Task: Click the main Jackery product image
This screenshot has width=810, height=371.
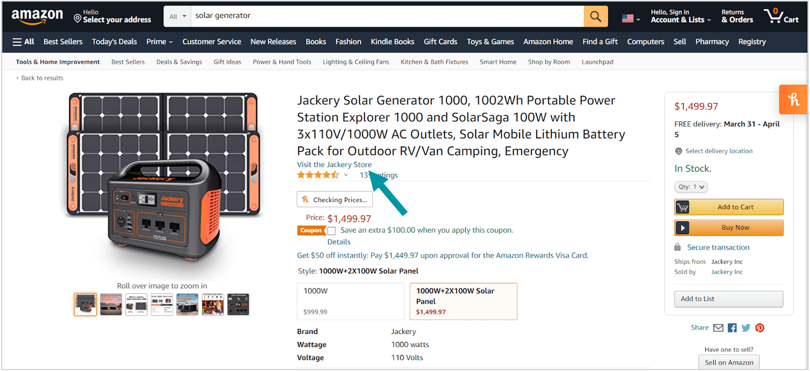Action: pos(163,178)
